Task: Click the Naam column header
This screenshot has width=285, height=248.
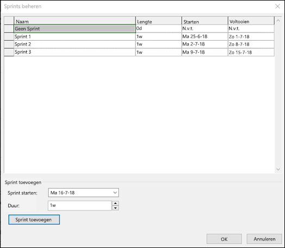Action: click(75, 21)
